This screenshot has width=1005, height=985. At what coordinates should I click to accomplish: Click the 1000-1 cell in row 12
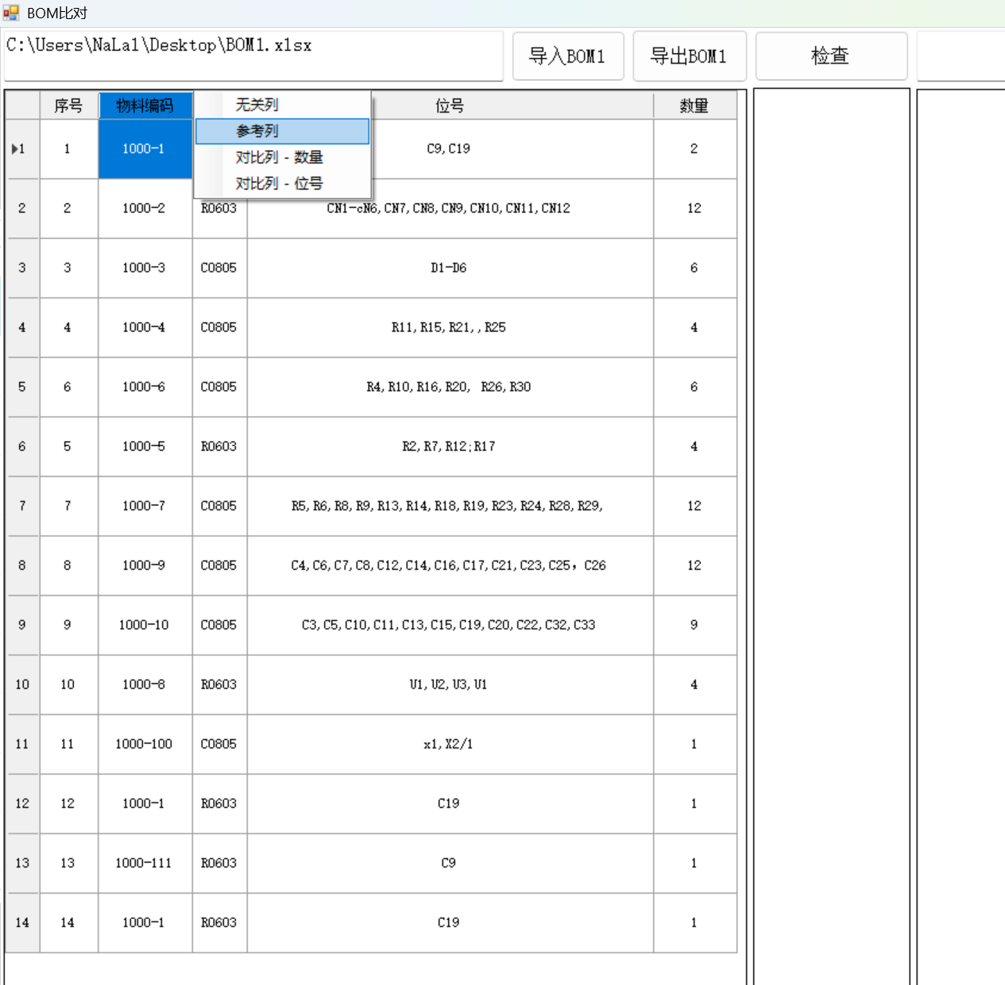pyautogui.click(x=145, y=804)
